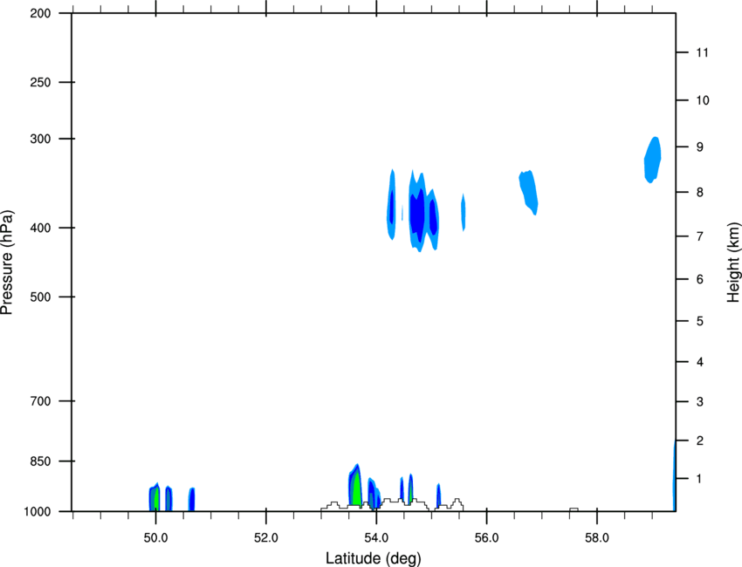Pick the 6 km height label
Viewport: 742px width, 567px height.
(x=700, y=279)
